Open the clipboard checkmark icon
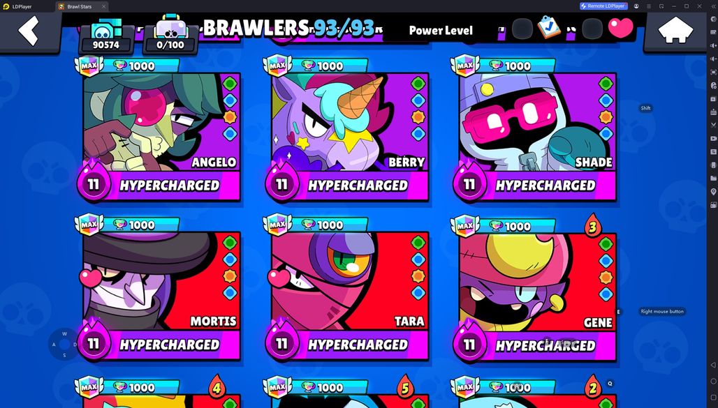 pos(548,27)
